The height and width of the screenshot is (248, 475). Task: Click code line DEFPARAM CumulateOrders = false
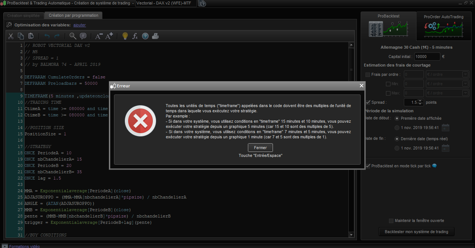coord(65,77)
